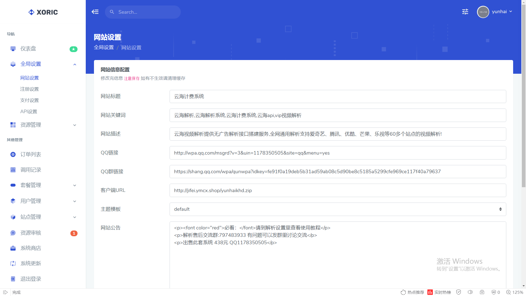This screenshot has width=526, height=296.
Task: Click the 注意保存 red notice text
Action: click(132, 78)
